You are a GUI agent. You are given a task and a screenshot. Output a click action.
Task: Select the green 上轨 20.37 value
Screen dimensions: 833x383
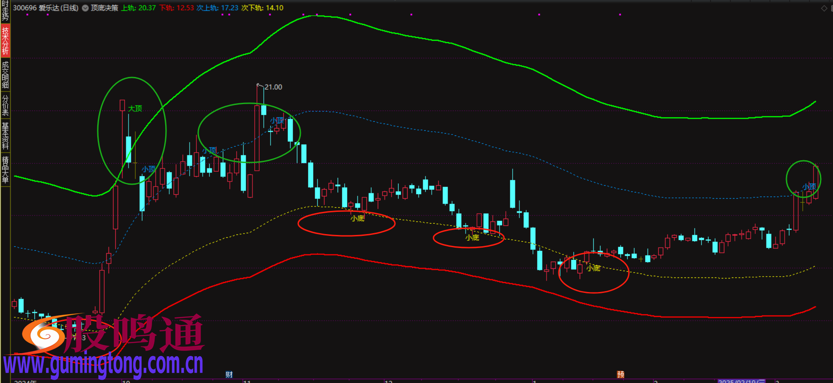(138, 8)
